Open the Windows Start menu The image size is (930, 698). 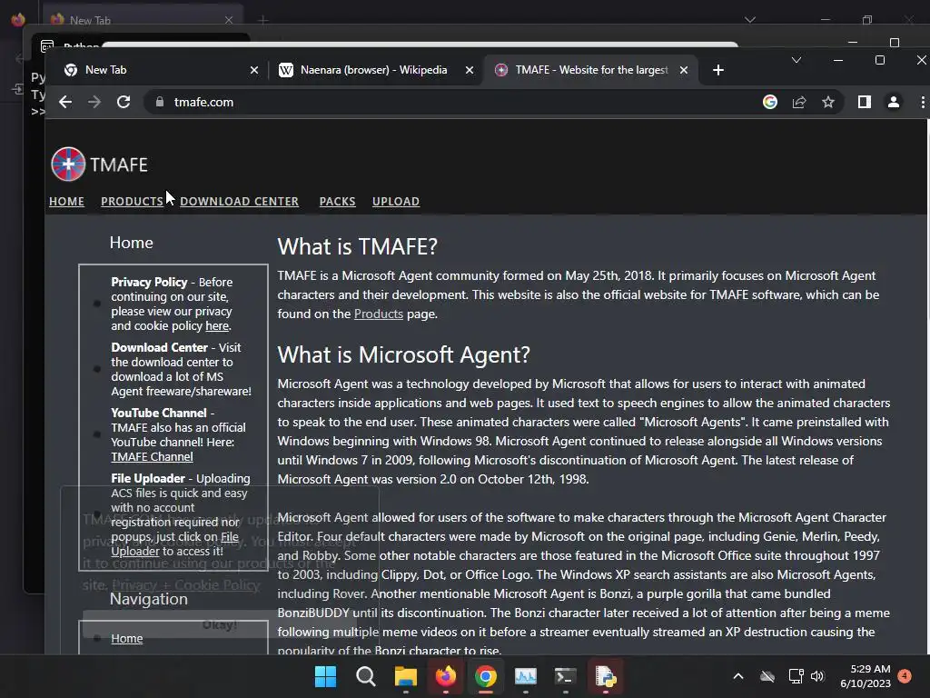(x=325, y=676)
